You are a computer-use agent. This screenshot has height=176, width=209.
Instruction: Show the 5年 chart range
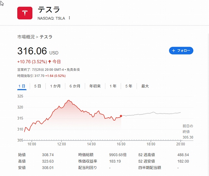[x=129, y=86]
